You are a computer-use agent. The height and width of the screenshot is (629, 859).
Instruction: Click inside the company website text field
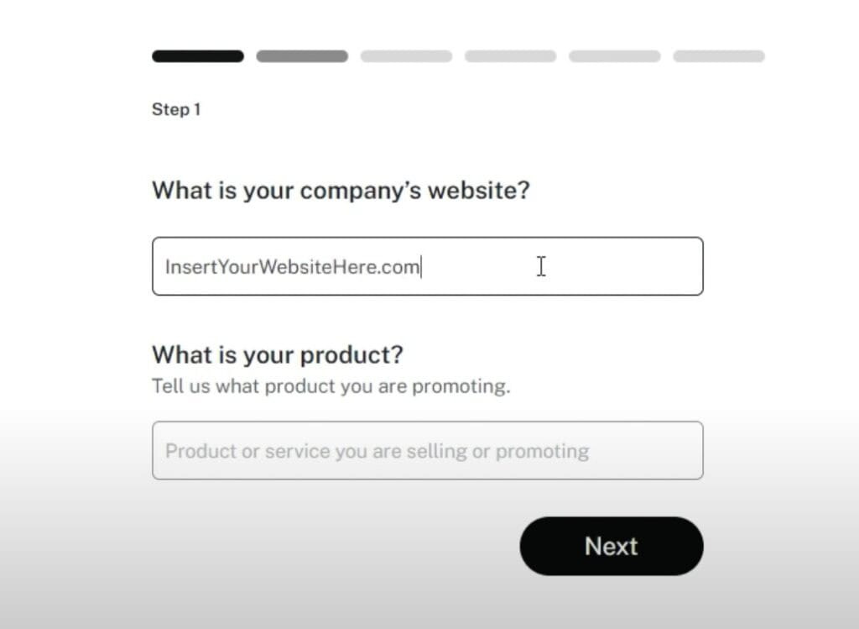pos(428,266)
